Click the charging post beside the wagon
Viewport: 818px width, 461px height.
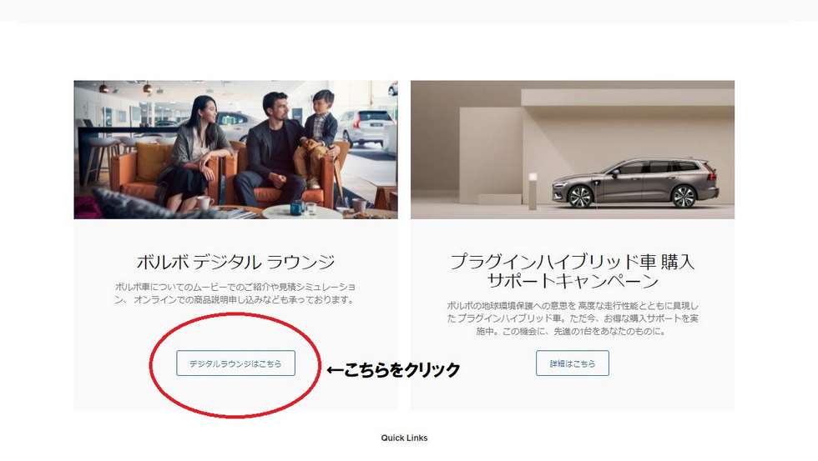click(533, 191)
